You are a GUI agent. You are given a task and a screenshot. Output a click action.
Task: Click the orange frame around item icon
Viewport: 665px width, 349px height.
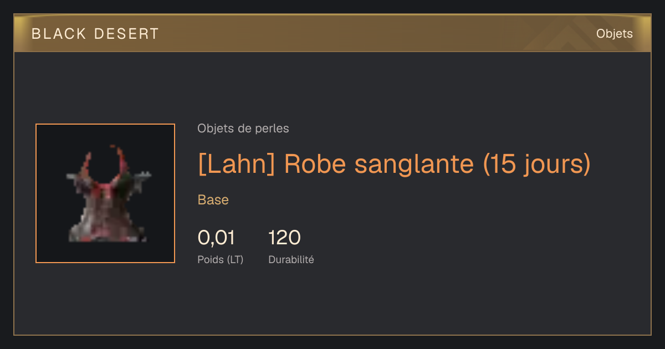pos(105,124)
